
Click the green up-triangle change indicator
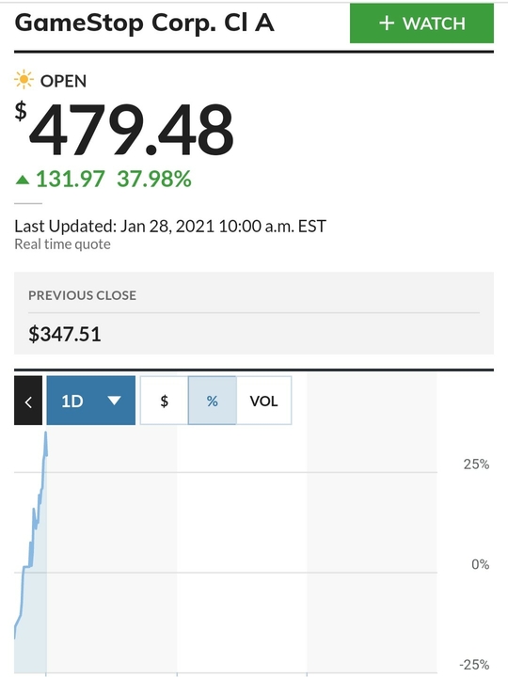23,180
